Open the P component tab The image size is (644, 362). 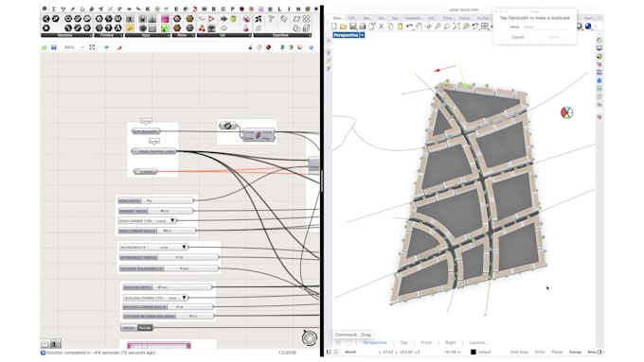pos(232,9)
